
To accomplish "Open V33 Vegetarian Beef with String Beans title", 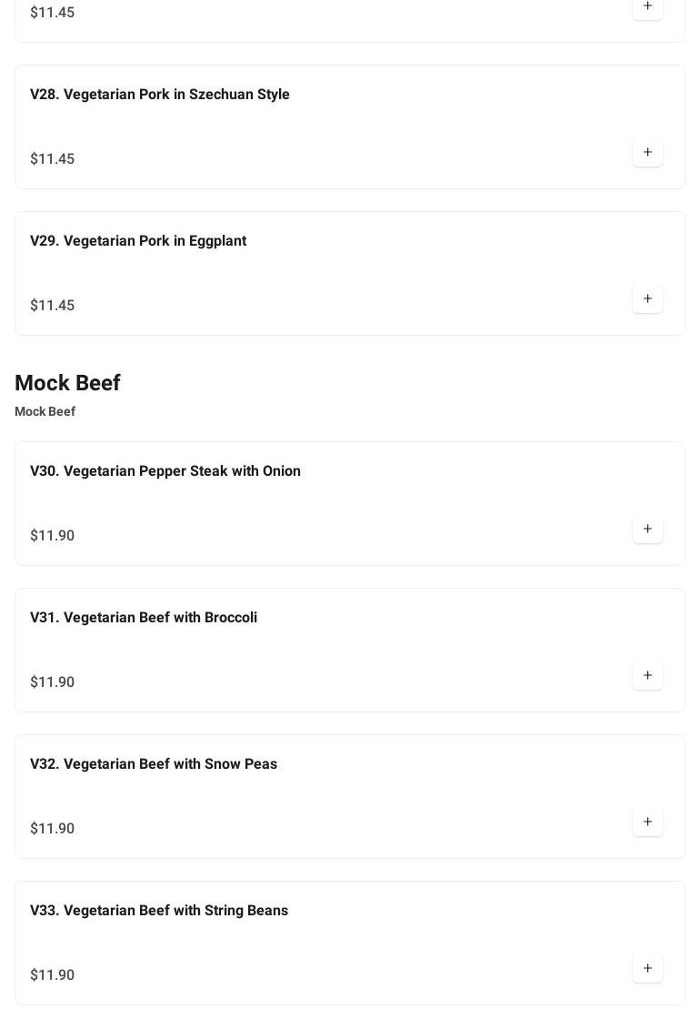I will [x=159, y=911].
